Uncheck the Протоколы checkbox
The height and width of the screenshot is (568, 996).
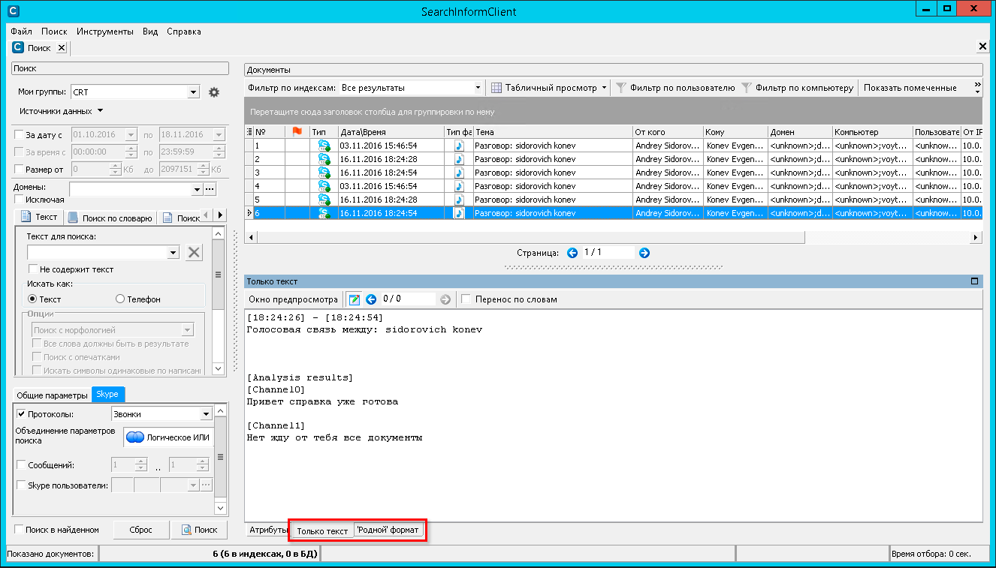[21, 414]
